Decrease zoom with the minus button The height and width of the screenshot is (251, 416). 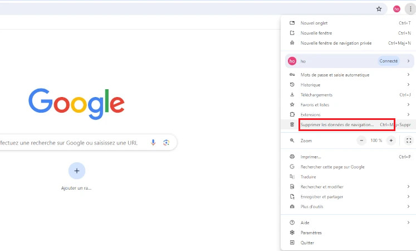coord(361,140)
